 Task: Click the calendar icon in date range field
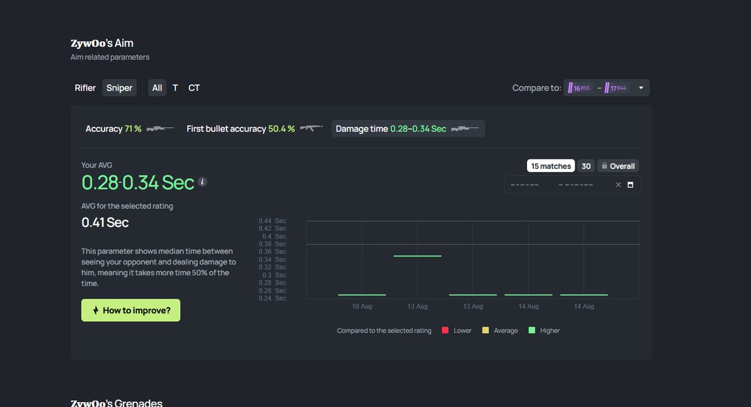[630, 185]
